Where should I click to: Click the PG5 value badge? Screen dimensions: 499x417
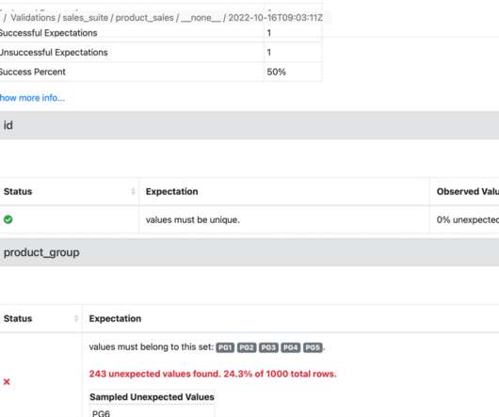coord(313,347)
